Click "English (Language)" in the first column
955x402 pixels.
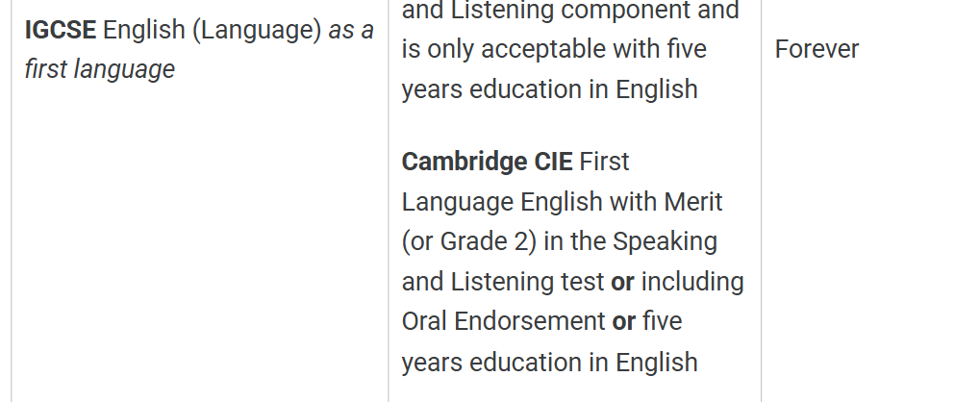click(x=212, y=30)
